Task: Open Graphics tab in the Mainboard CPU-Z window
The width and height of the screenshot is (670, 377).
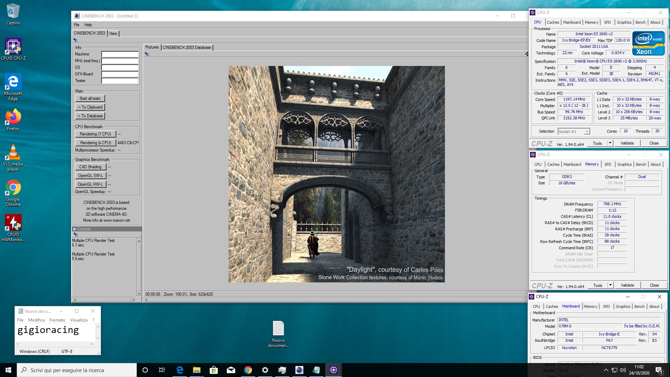Action: (623, 306)
